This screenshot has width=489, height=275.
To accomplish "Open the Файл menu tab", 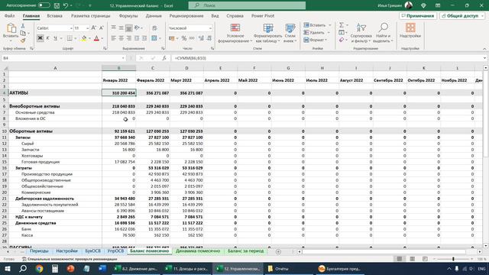I will point(10,15).
